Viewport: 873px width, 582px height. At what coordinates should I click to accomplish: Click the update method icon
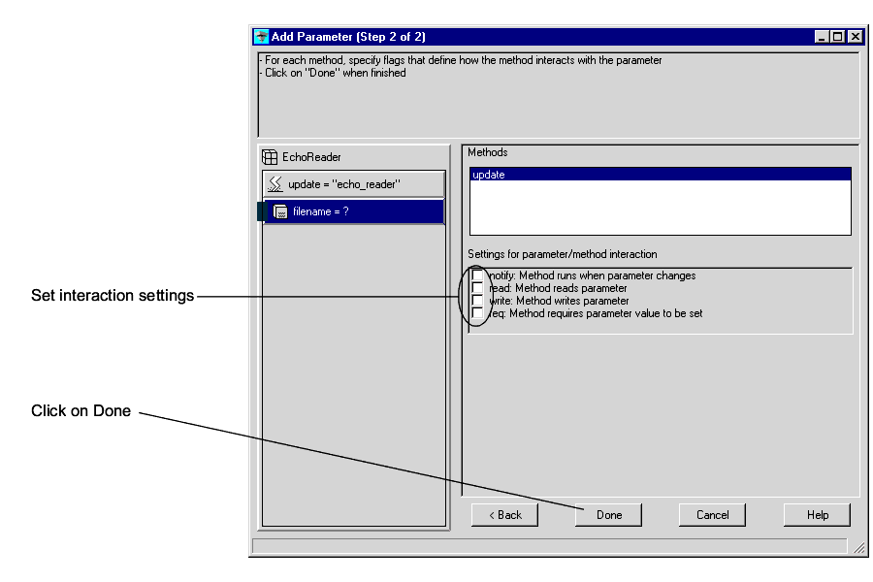coord(275,184)
